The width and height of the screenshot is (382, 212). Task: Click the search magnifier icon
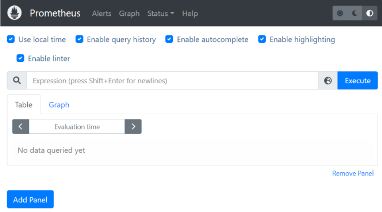17,80
